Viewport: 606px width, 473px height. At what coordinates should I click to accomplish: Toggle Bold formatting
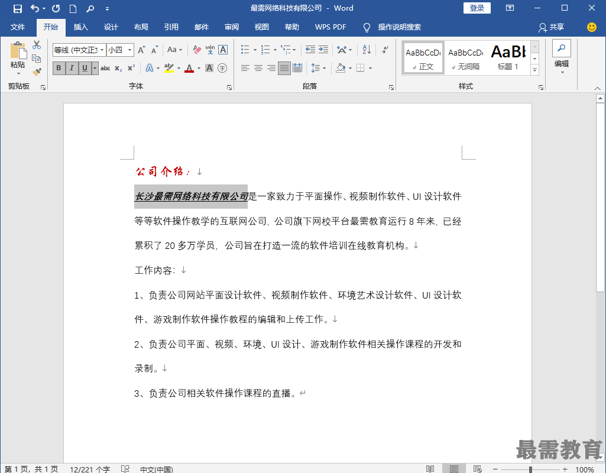[x=59, y=69]
